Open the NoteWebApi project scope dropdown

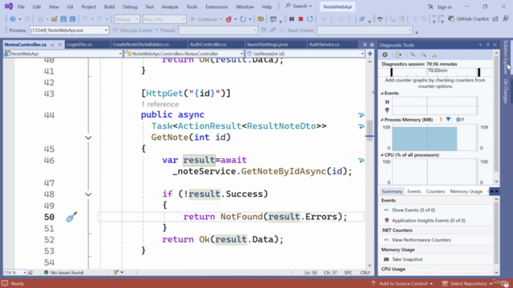point(63,54)
